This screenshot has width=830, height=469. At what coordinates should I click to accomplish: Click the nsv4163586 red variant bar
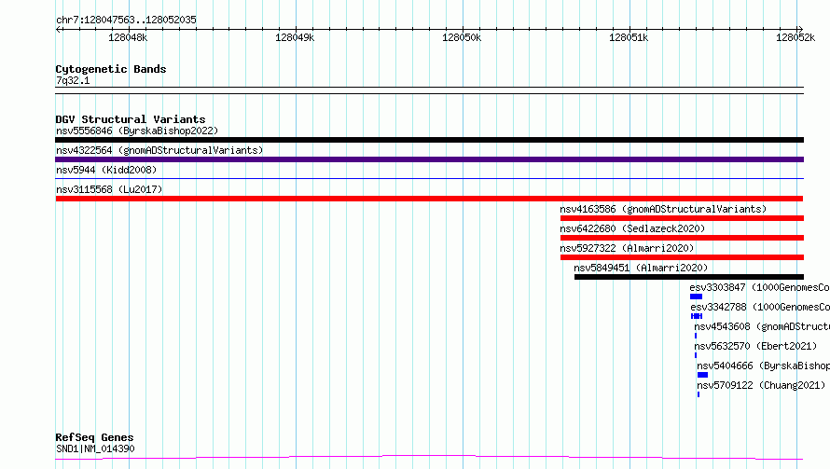pos(682,218)
